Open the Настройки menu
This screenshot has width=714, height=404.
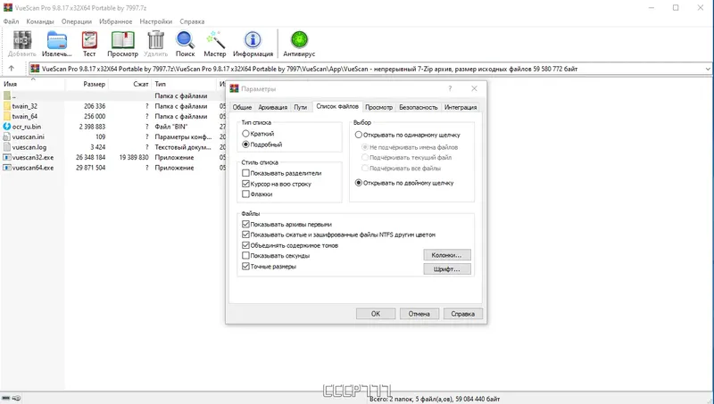(155, 21)
